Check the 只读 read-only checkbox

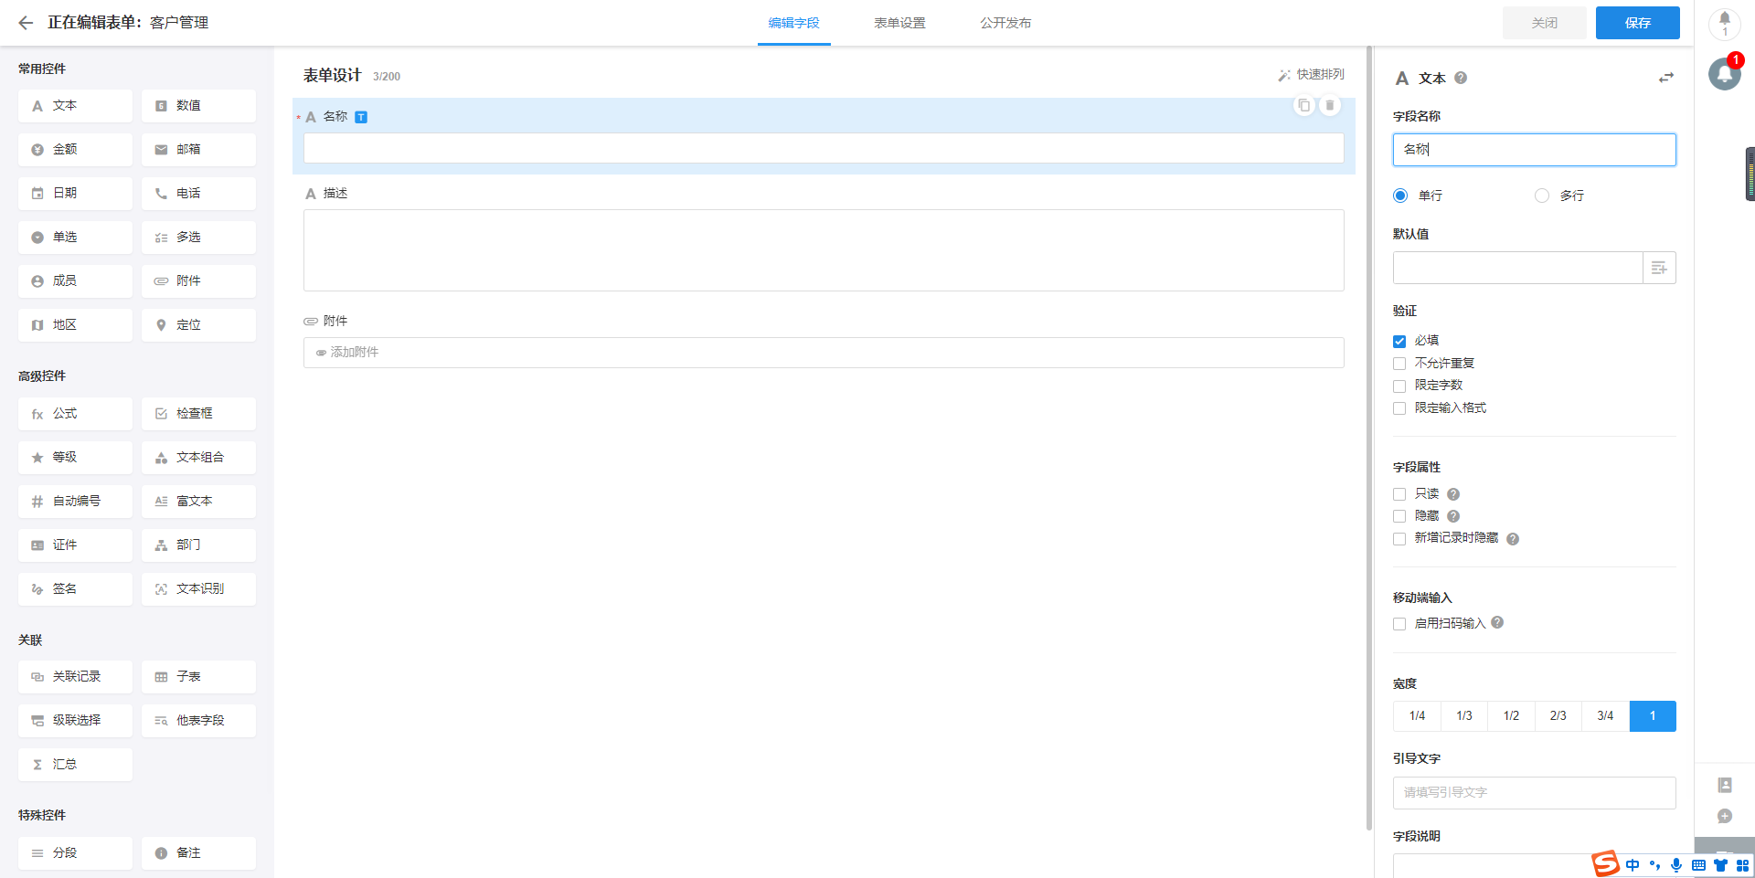click(x=1399, y=494)
